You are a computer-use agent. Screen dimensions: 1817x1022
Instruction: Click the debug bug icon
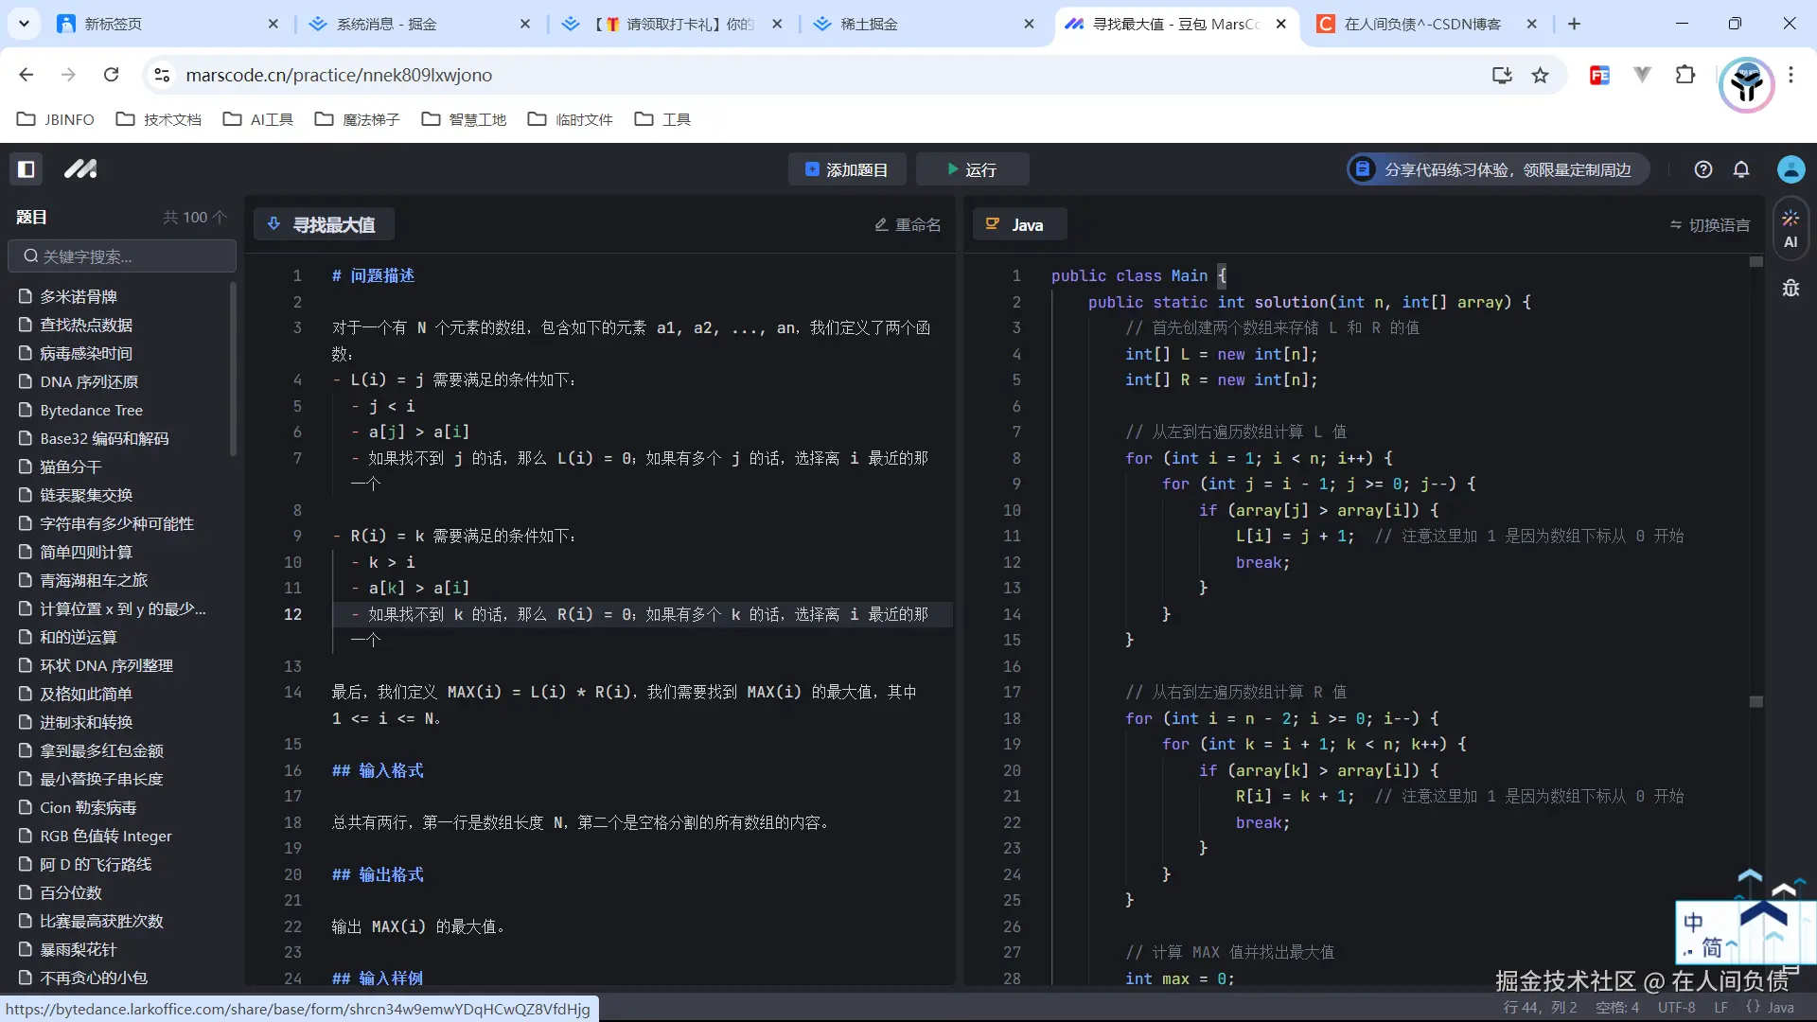[x=1791, y=288]
